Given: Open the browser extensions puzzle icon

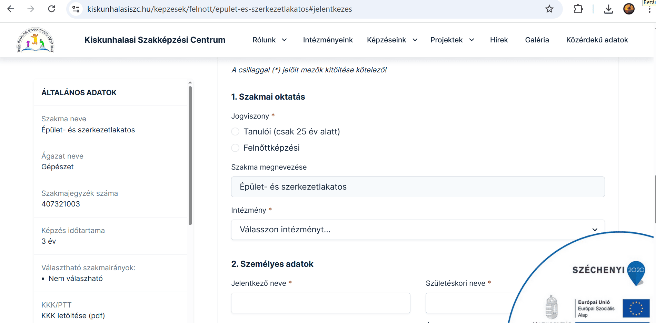Looking at the screenshot, I should pyautogui.click(x=578, y=9).
